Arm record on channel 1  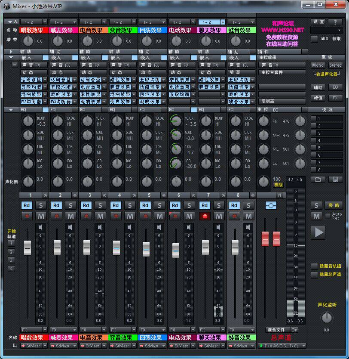click(27, 216)
